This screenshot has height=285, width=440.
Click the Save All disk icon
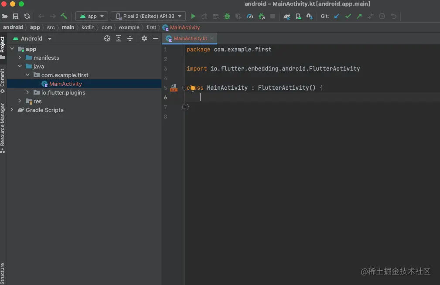16,16
